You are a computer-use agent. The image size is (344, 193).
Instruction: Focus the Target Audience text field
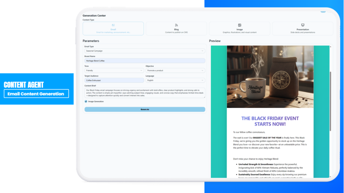[x=114, y=81]
